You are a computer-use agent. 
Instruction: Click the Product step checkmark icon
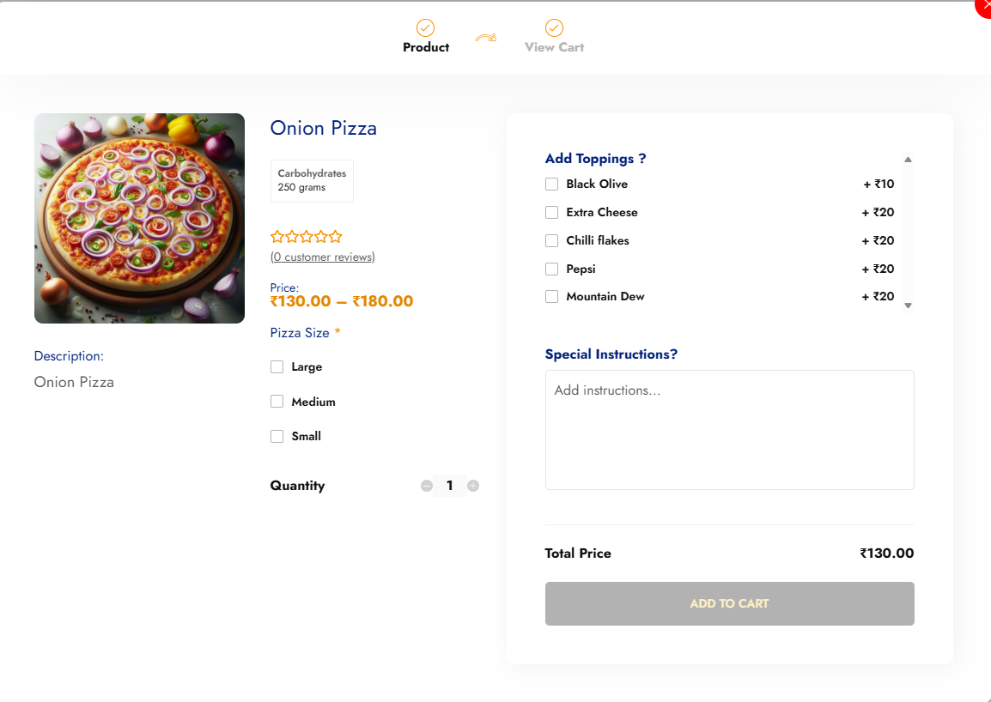[425, 28]
